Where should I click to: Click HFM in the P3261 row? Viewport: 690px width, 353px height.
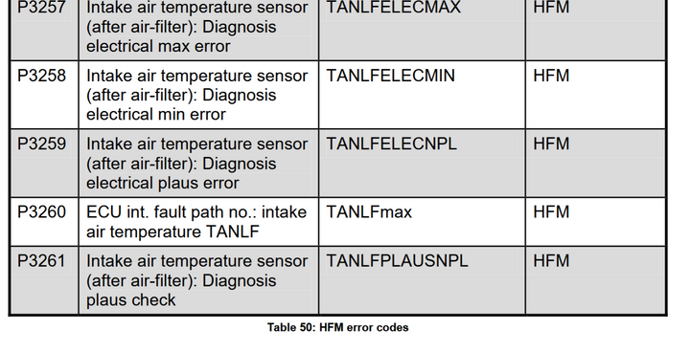(551, 261)
